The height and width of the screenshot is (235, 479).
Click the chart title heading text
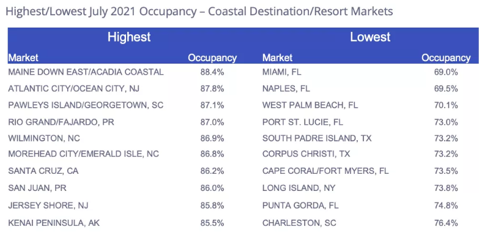(x=199, y=12)
